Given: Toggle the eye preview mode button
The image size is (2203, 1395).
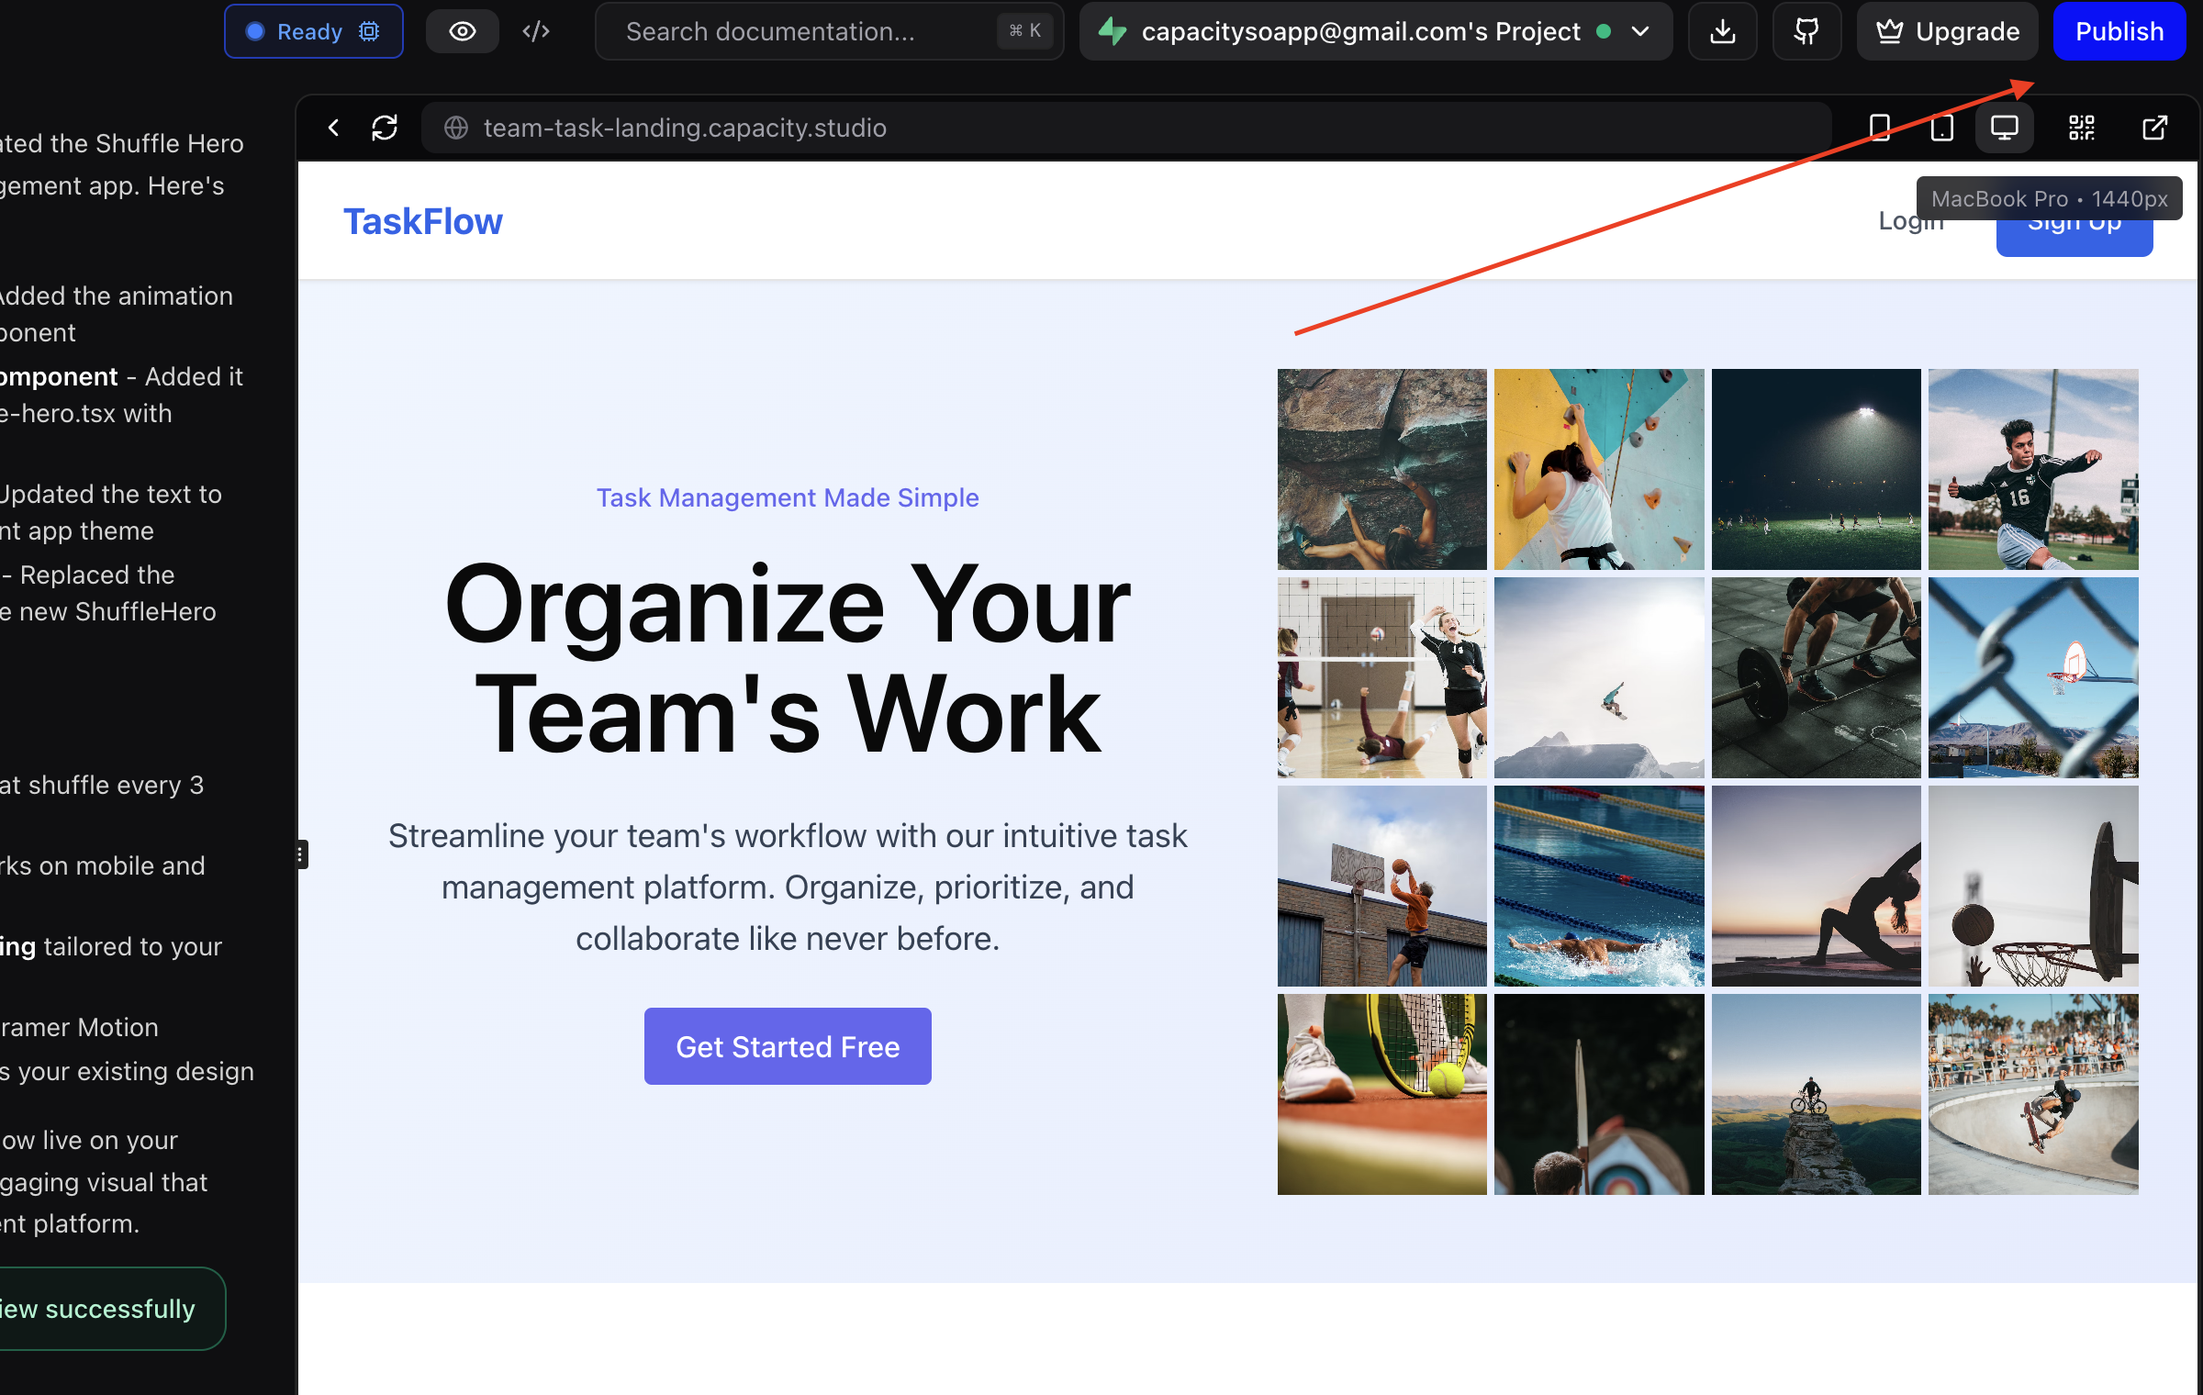Looking at the screenshot, I should click(x=463, y=31).
